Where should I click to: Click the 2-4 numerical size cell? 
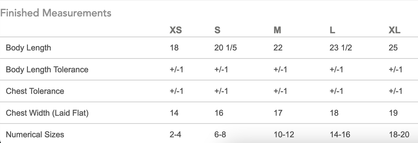click(175, 134)
